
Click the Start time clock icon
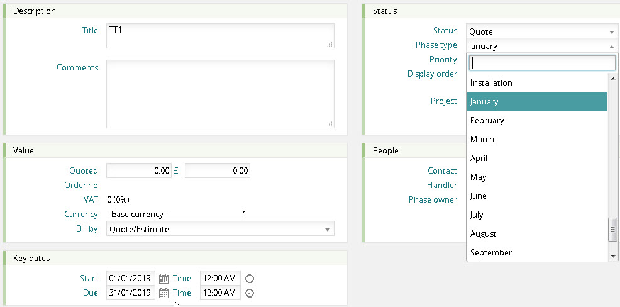coord(250,279)
